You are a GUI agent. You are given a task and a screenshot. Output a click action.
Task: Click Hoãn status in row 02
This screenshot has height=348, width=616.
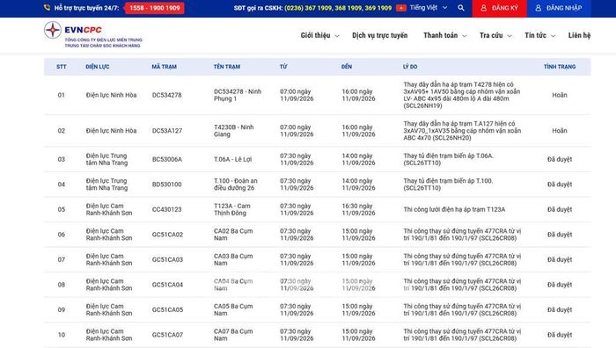(560, 131)
